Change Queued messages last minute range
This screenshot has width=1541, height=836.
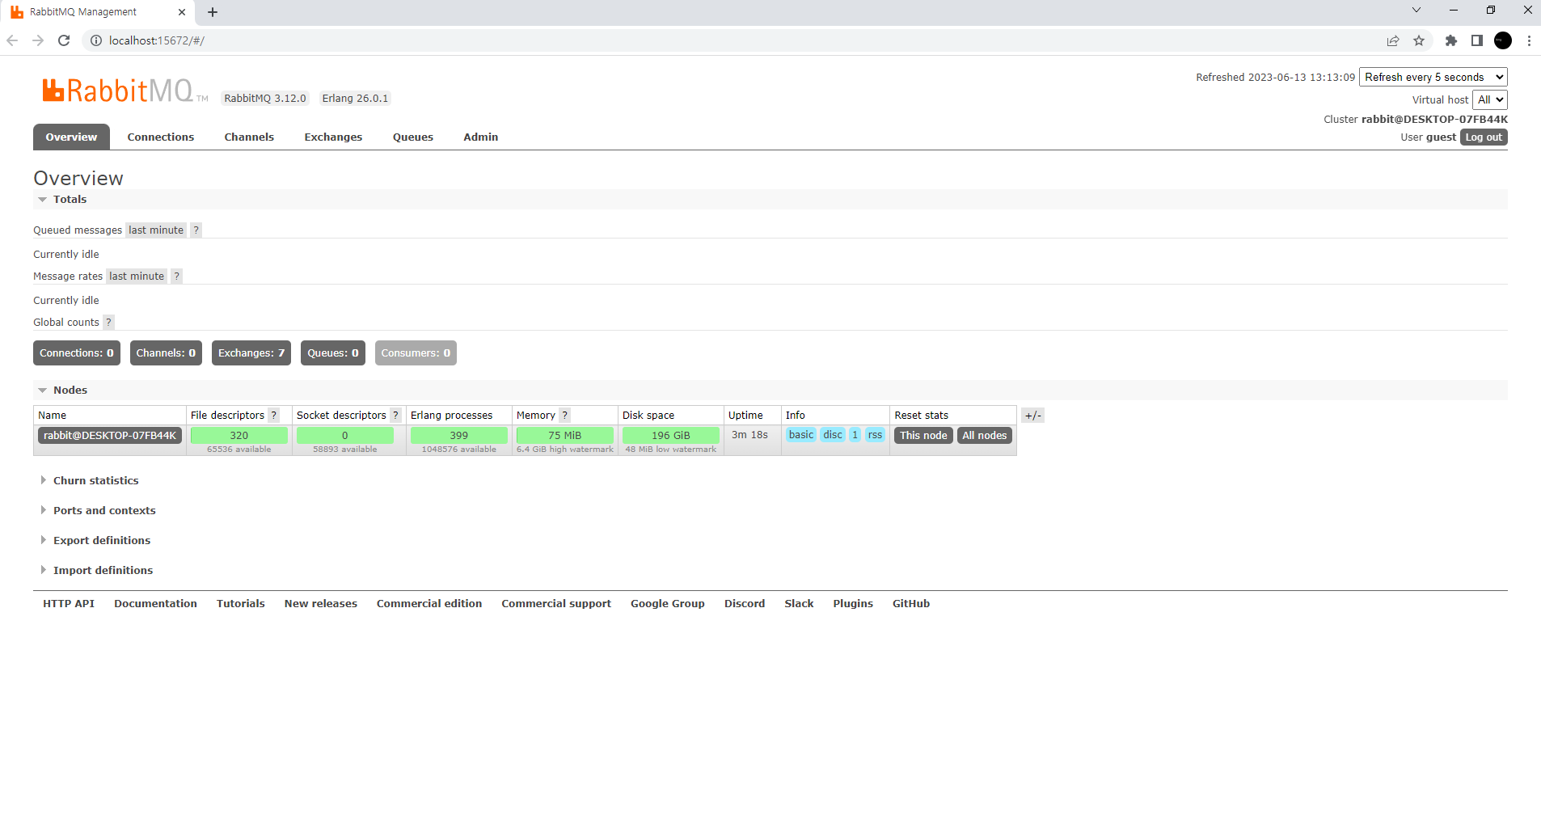156,230
